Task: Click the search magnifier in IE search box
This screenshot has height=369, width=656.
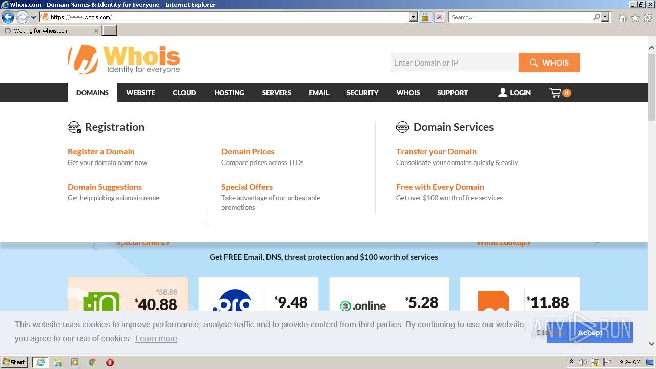Action: pos(597,17)
